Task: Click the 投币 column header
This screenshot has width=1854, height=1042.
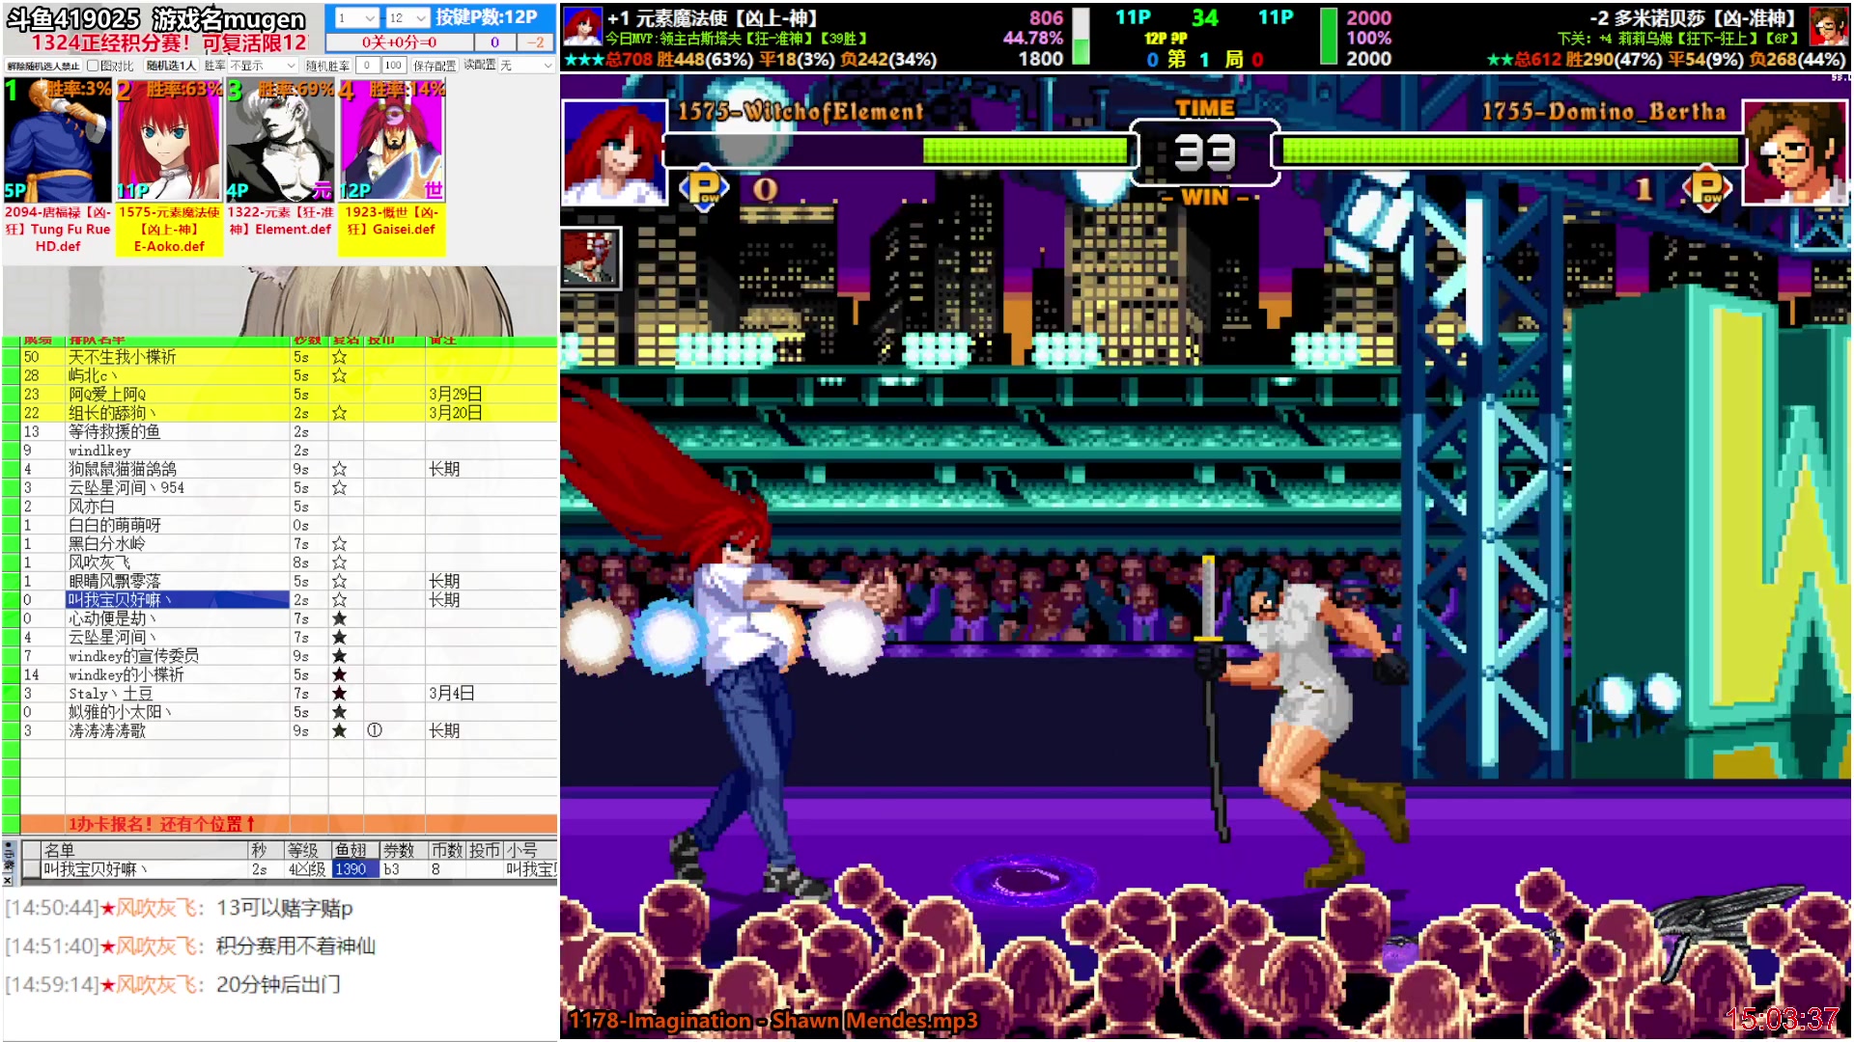Action: 485,850
